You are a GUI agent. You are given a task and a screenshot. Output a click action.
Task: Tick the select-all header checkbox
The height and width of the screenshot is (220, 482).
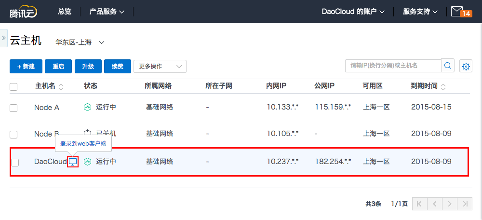tap(13, 87)
